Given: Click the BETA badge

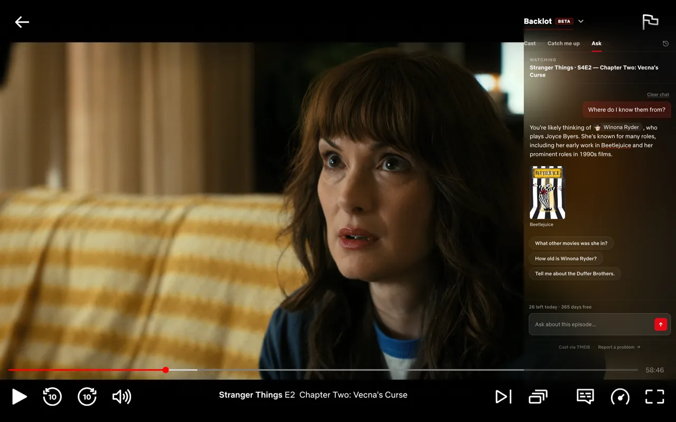Looking at the screenshot, I should pyautogui.click(x=564, y=22).
